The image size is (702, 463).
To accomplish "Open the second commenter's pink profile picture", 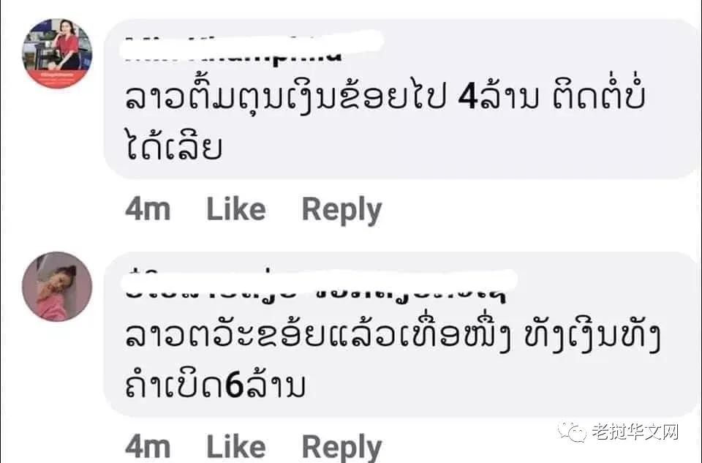I will 57,287.
